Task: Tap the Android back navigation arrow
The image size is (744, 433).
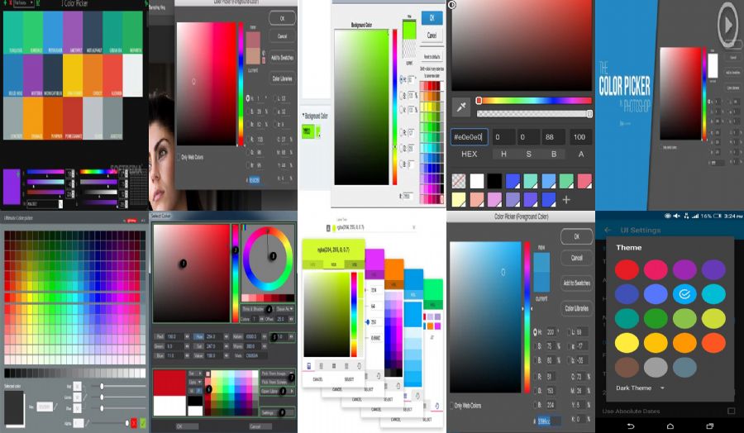Action: 631,425
